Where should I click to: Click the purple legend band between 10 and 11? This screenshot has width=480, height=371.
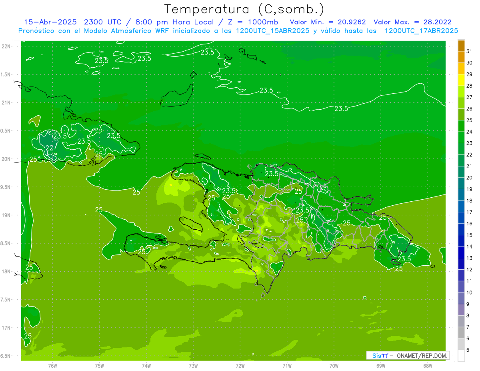tap(461, 287)
